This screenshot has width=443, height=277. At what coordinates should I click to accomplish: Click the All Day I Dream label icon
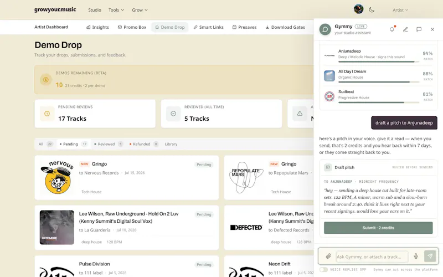click(x=329, y=76)
